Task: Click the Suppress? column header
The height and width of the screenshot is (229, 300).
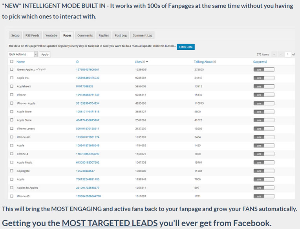Action: tap(260, 62)
